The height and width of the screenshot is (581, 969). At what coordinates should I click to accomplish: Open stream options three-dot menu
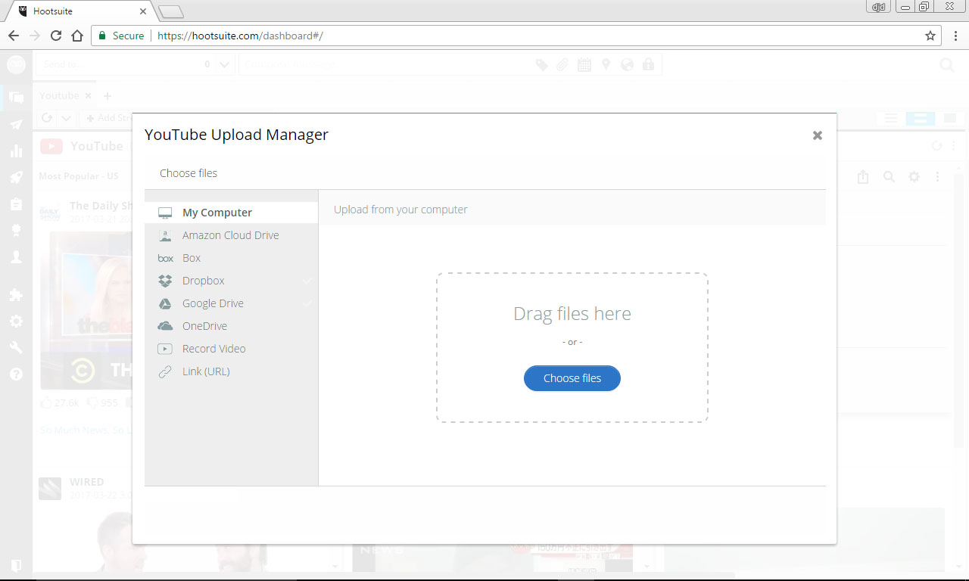point(937,177)
